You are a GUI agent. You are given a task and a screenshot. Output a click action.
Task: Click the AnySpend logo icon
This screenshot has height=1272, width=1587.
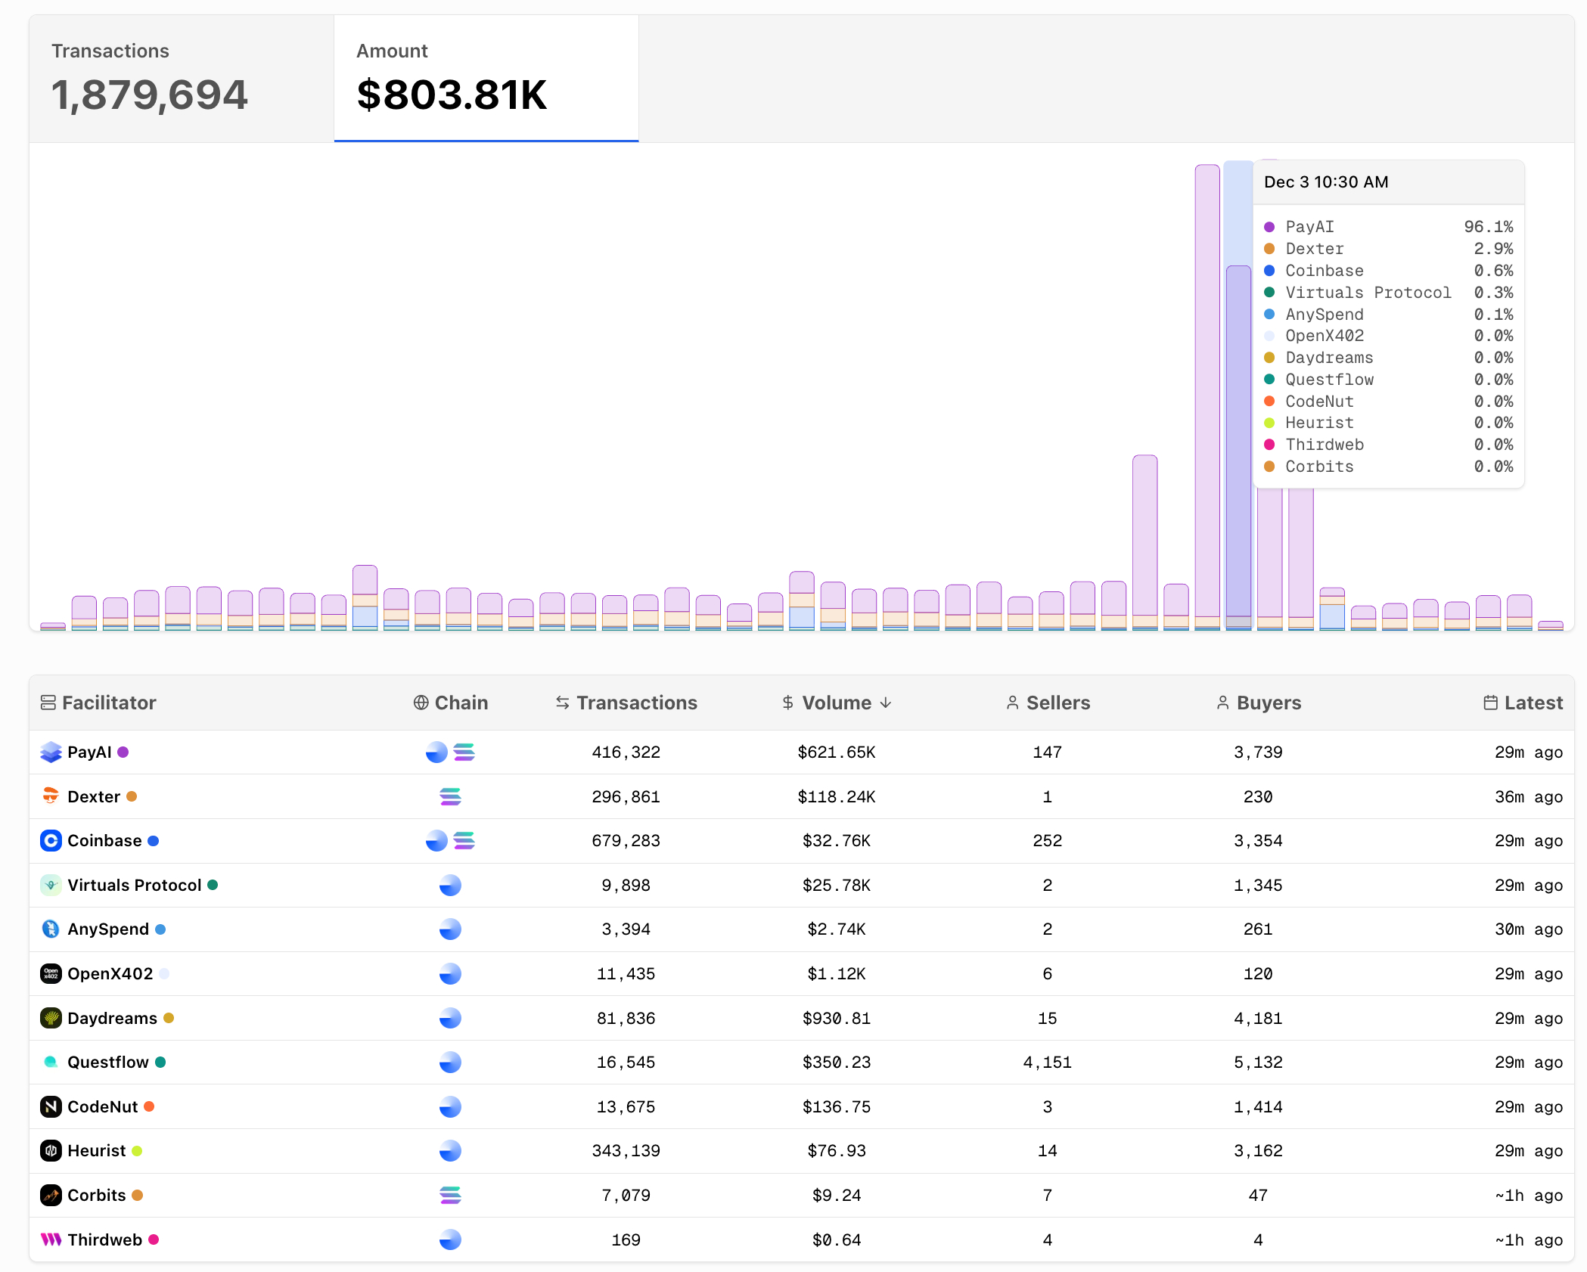51,929
